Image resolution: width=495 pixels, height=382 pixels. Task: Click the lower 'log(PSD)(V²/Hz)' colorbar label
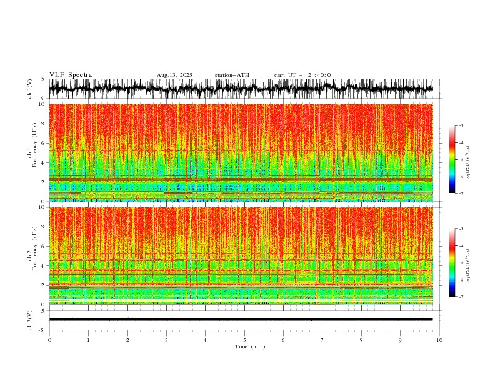pyautogui.click(x=467, y=266)
